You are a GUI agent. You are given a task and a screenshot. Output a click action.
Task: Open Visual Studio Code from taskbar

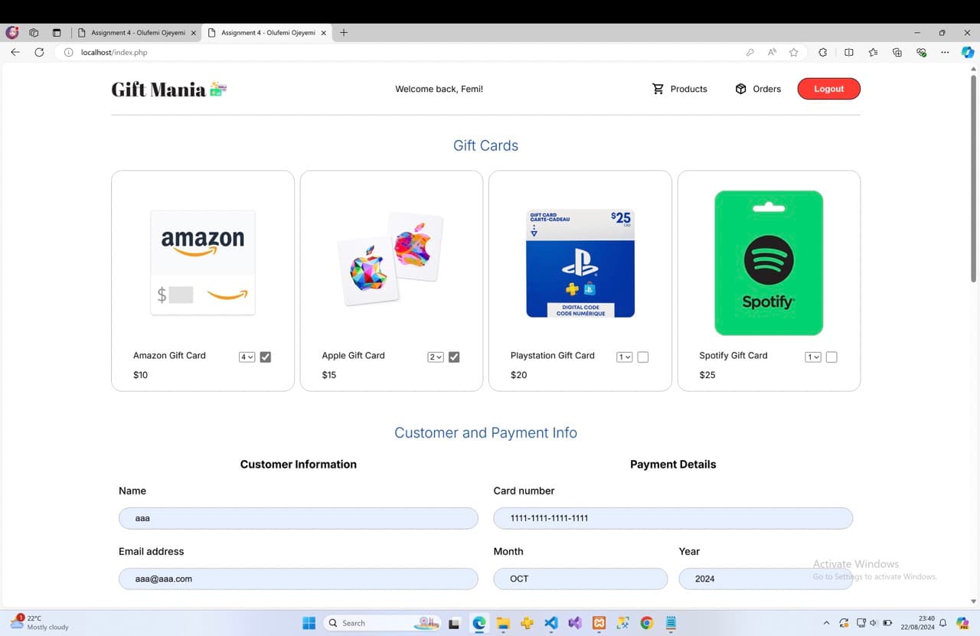pyautogui.click(x=551, y=623)
